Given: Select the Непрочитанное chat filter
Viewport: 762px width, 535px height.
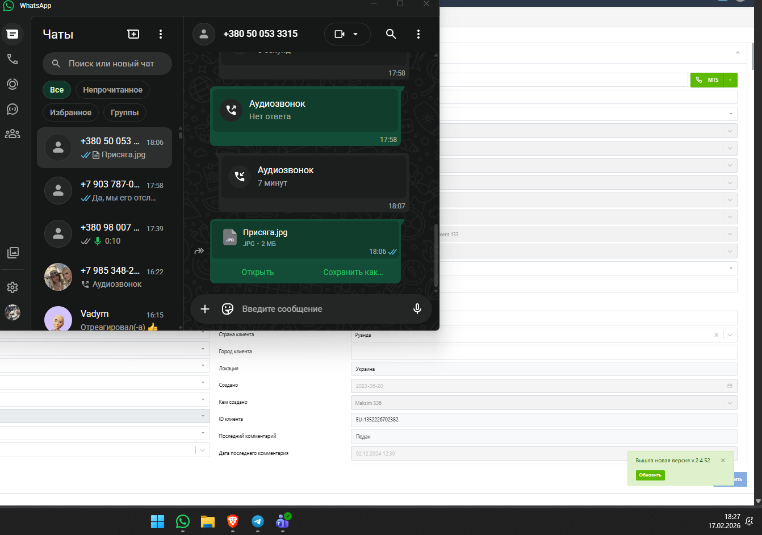Looking at the screenshot, I should click(x=112, y=90).
